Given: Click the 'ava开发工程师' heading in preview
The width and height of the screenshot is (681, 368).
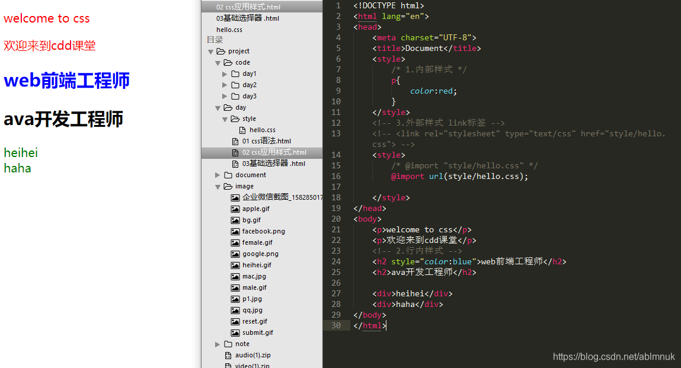Looking at the screenshot, I should pyautogui.click(x=63, y=119).
